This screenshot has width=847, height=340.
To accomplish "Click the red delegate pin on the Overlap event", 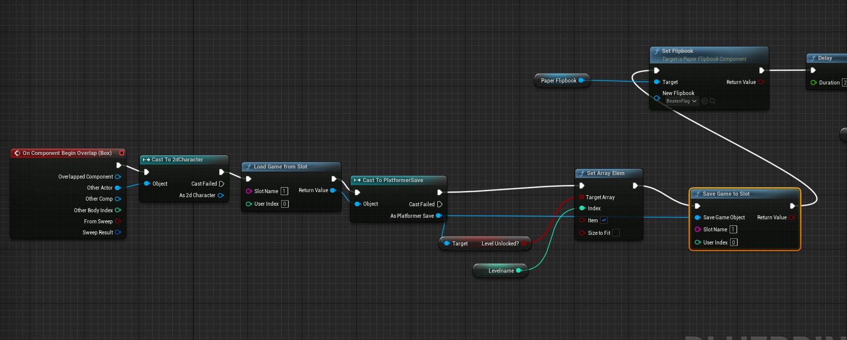I will pos(121,153).
